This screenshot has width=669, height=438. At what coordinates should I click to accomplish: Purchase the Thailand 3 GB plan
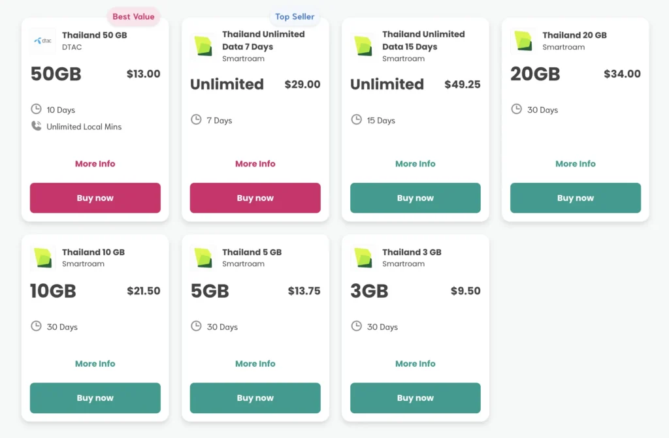(x=416, y=398)
